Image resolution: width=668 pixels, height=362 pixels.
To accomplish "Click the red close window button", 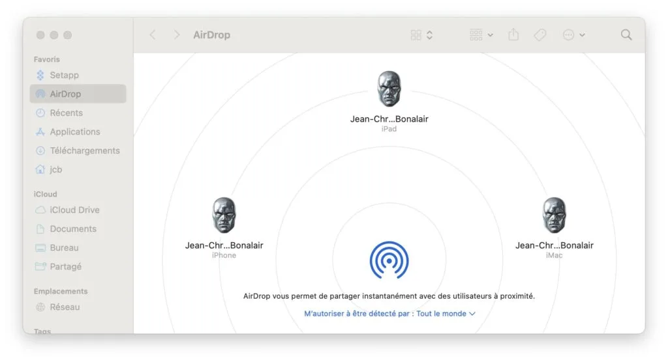I will 40,35.
